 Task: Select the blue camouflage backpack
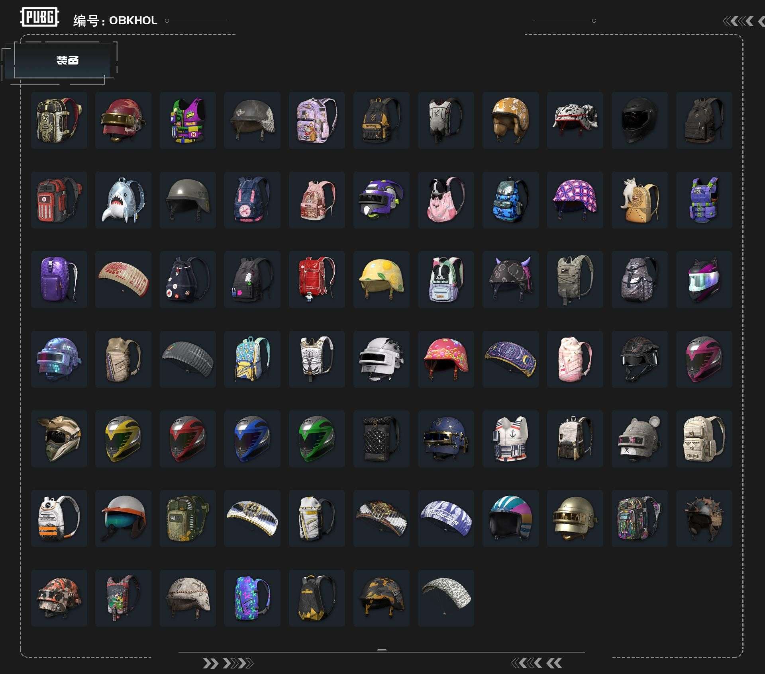(x=511, y=200)
